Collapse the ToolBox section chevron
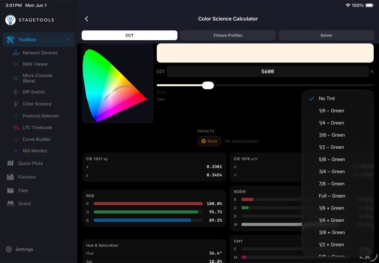The image size is (379, 263). point(69,40)
